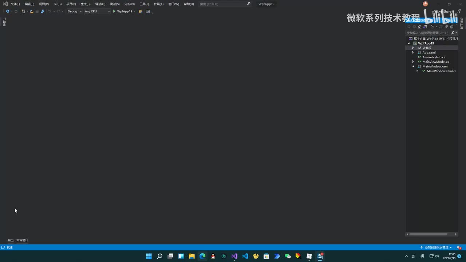
Task: Open the 编辑(E) menu
Action: pyautogui.click(x=29, y=4)
